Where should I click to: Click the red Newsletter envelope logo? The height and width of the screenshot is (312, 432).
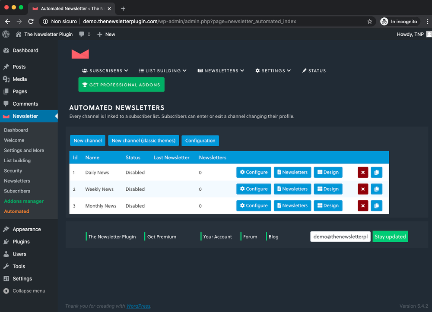(80, 54)
